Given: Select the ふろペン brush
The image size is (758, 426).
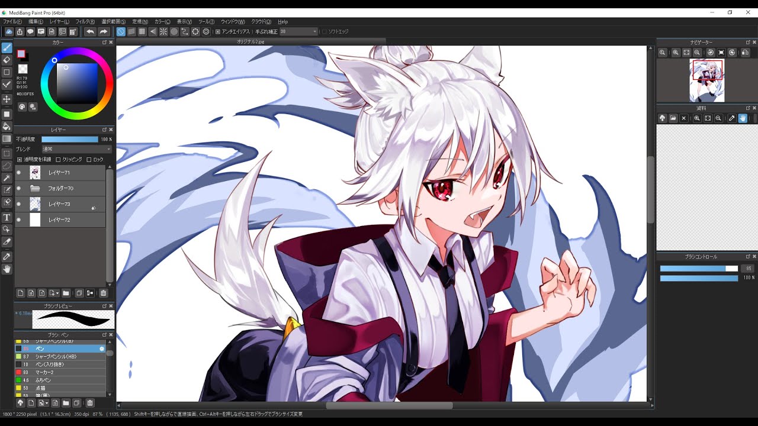Looking at the screenshot, I should click(60, 380).
